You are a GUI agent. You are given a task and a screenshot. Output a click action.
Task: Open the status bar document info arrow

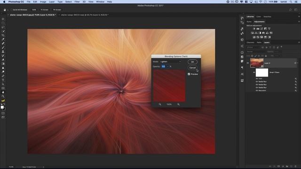[x=43, y=167]
